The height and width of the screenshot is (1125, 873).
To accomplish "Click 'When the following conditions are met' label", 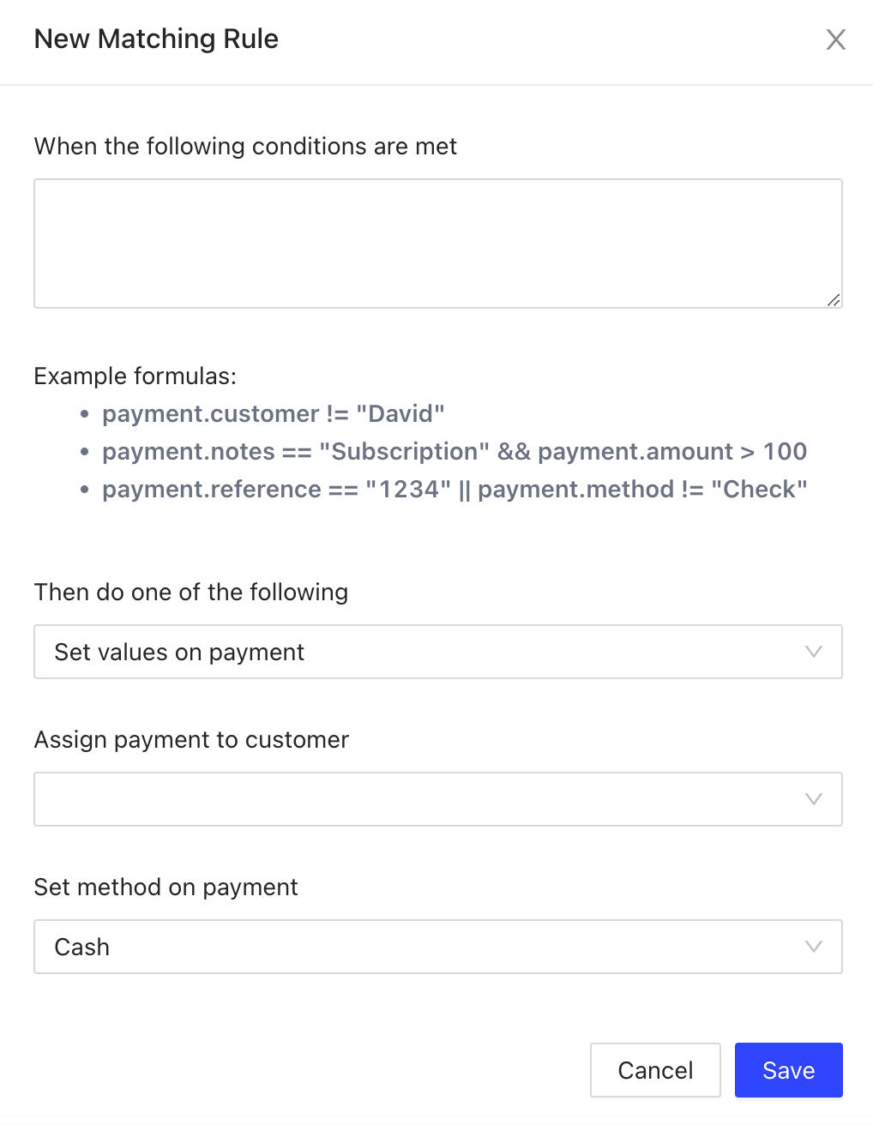I will 245,147.
